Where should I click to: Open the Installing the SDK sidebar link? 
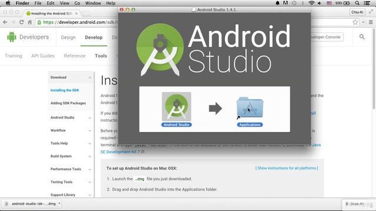pyautogui.click(x=65, y=90)
